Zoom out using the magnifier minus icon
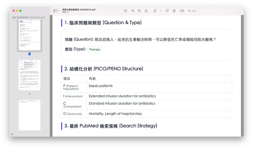Image resolution: width=253 pixels, height=149 pixels. tap(133, 11)
